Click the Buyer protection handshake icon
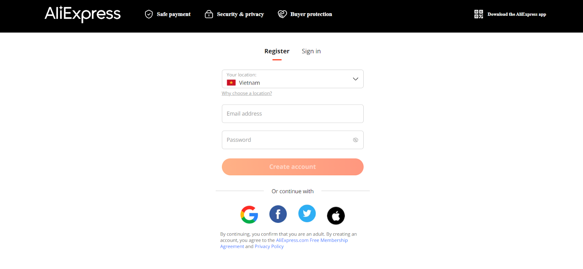Image resolution: width=583 pixels, height=269 pixels. tap(282, 14)
